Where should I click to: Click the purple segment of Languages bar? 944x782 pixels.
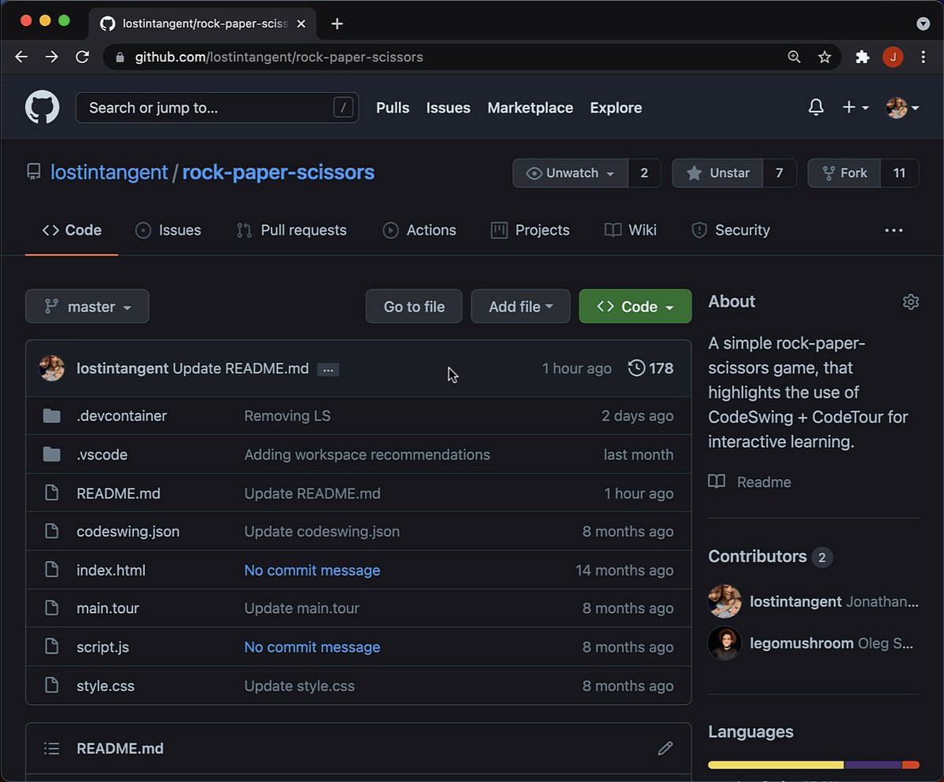(x=873, y=765)
